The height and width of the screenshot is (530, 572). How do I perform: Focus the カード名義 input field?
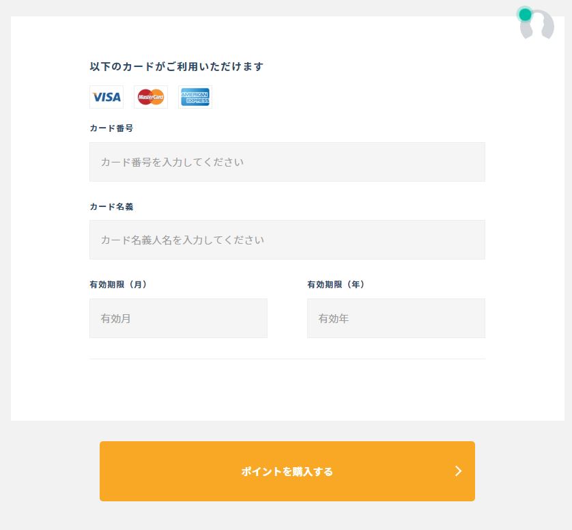point(287,240)
